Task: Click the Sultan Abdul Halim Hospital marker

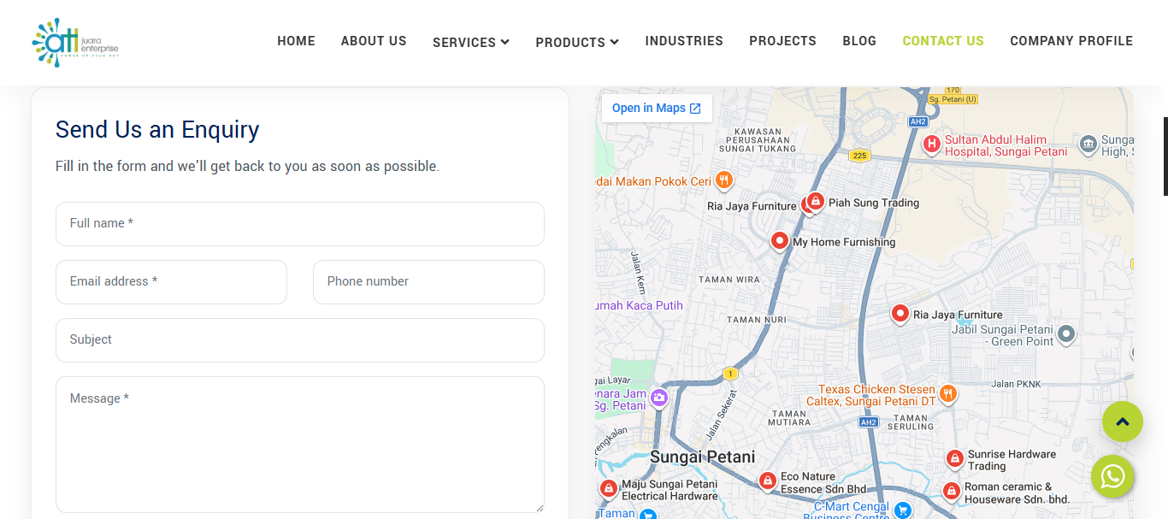Action: click(931, 144)
